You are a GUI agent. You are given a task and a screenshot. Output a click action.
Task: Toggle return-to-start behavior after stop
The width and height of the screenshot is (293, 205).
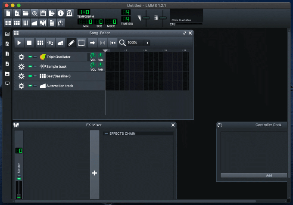pos(113,43)
